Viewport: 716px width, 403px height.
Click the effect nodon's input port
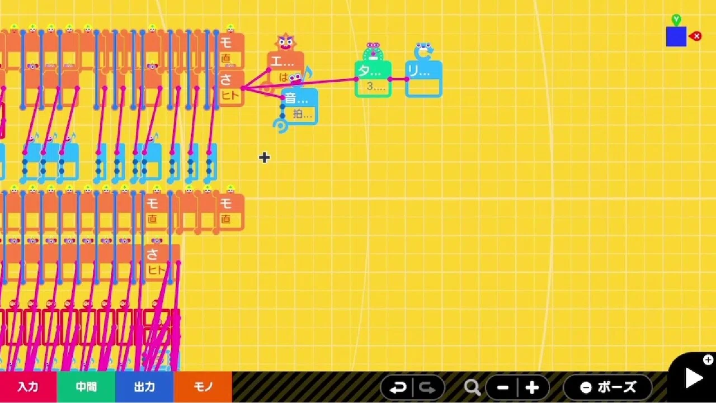point(269,70)
